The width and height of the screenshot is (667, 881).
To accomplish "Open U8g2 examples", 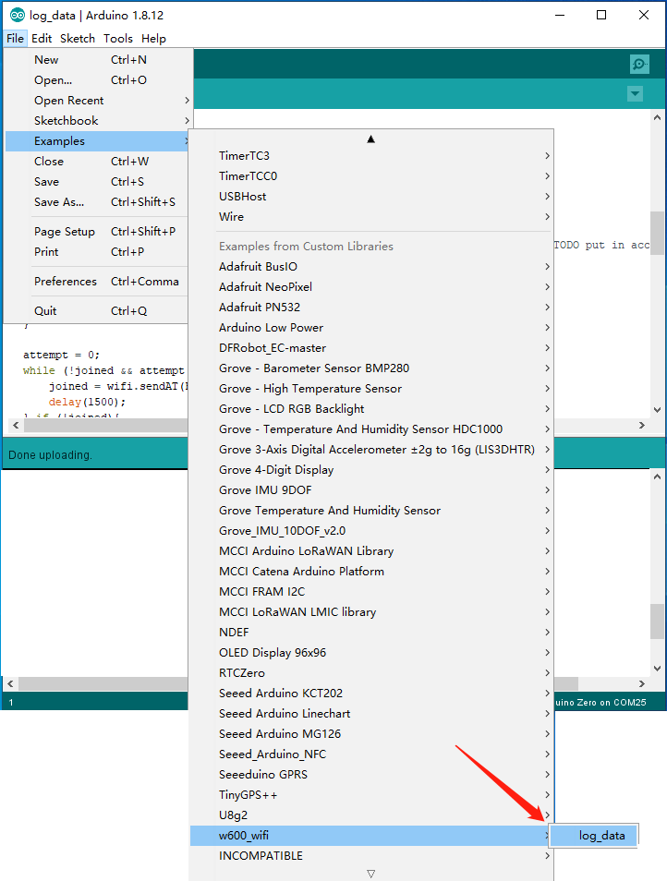I will point(371,815).
